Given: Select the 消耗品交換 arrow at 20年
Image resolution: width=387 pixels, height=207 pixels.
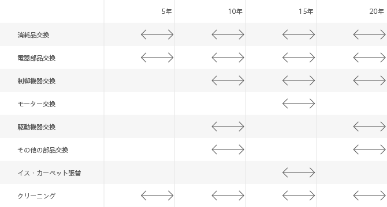Looking at the screenshot, I should click(370, 34).
